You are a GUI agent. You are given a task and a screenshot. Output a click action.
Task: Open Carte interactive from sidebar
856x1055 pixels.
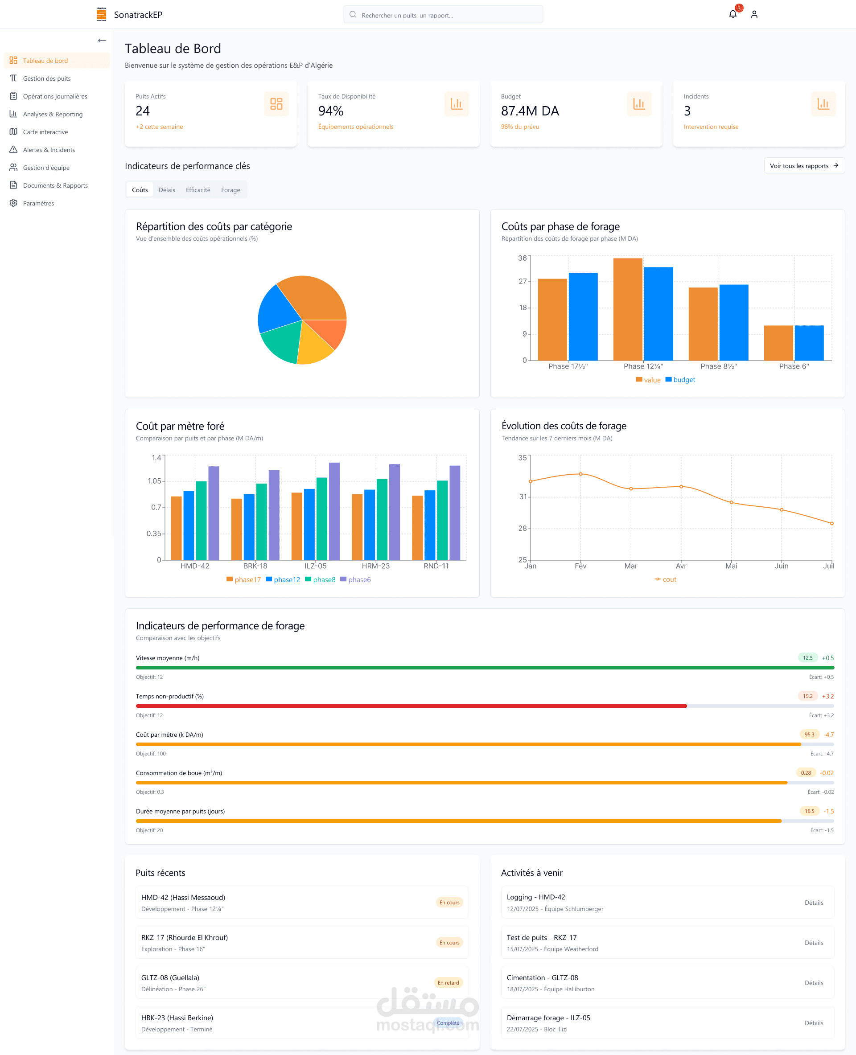tap(45, 132)
